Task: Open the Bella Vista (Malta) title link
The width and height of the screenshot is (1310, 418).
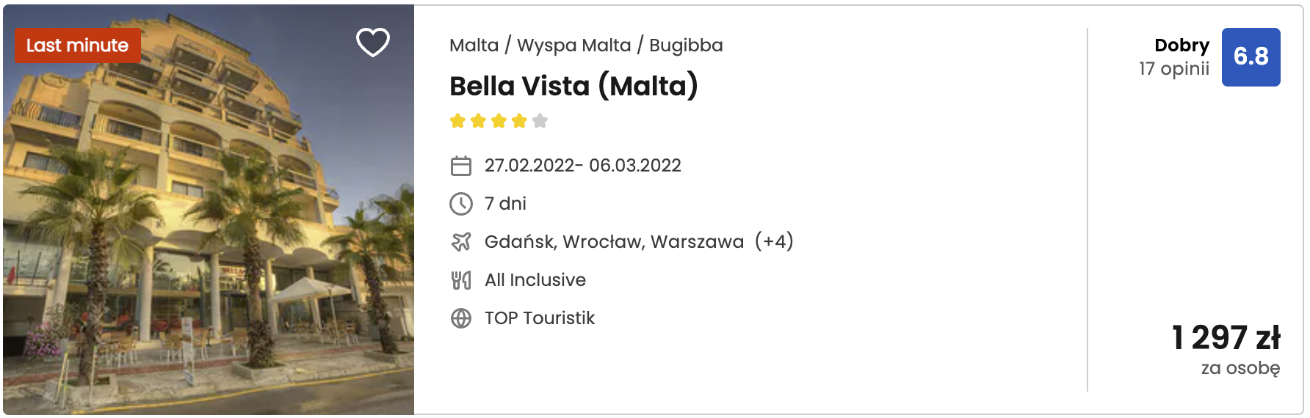Action: click(573, 87)
